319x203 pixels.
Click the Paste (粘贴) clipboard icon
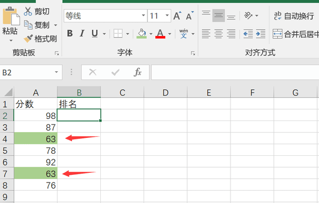pos(11,18)
